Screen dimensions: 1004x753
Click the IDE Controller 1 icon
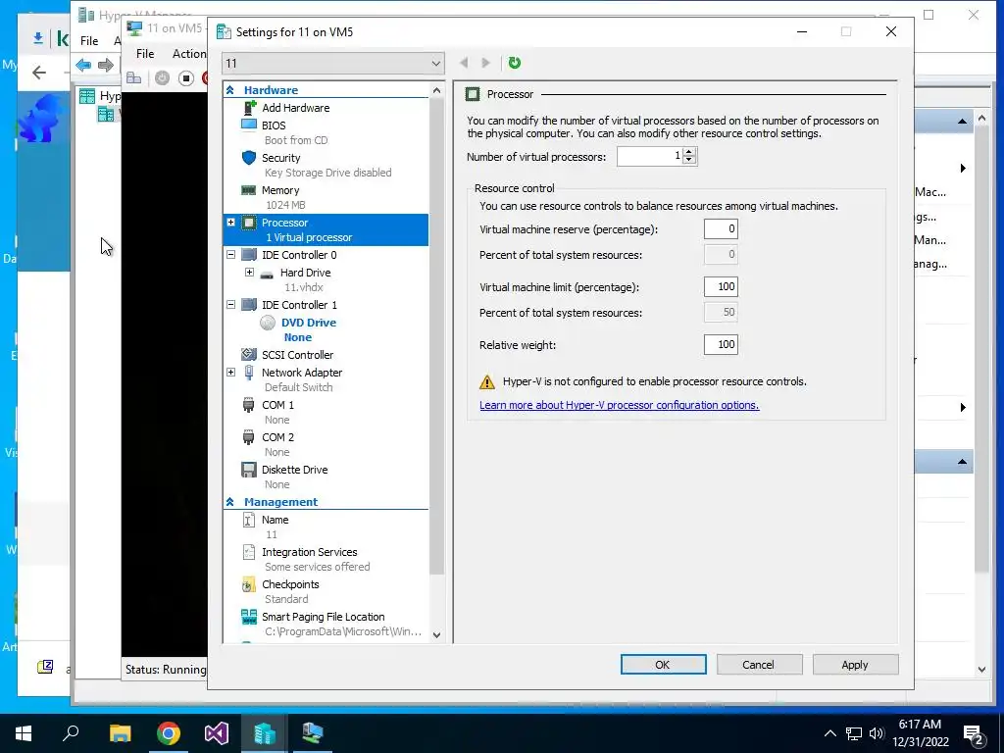click(249, 305)
